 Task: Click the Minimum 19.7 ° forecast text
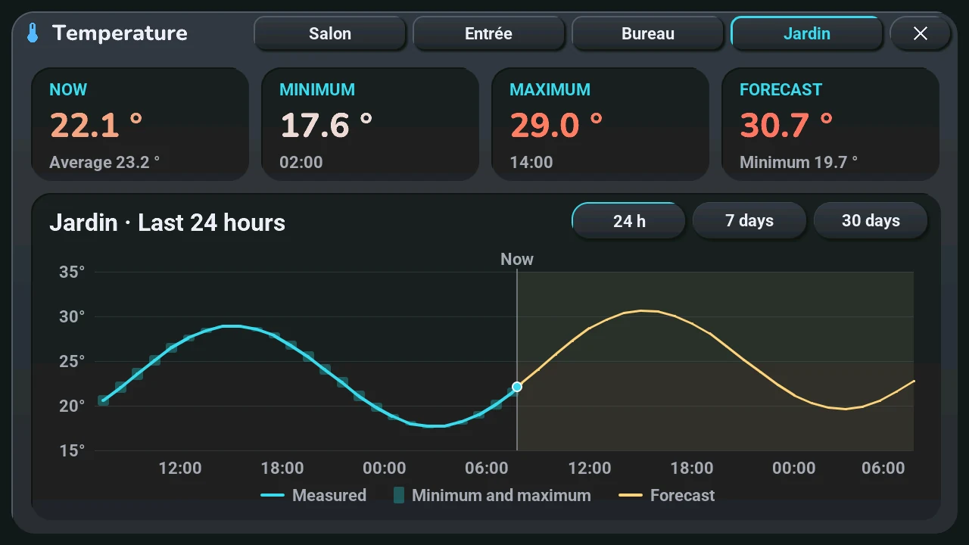coord(799,162)
